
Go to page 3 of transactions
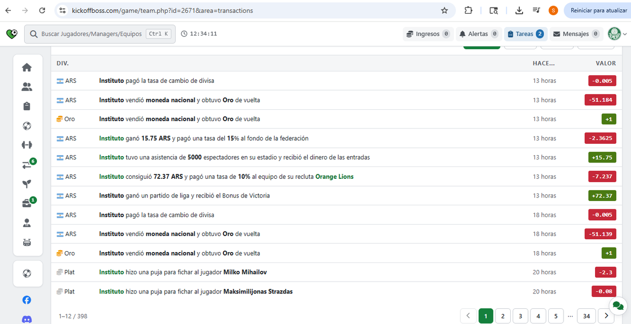[x=521, y=316]
